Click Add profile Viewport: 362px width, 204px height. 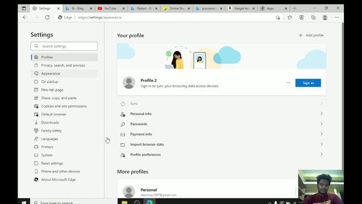coord(311,35)
